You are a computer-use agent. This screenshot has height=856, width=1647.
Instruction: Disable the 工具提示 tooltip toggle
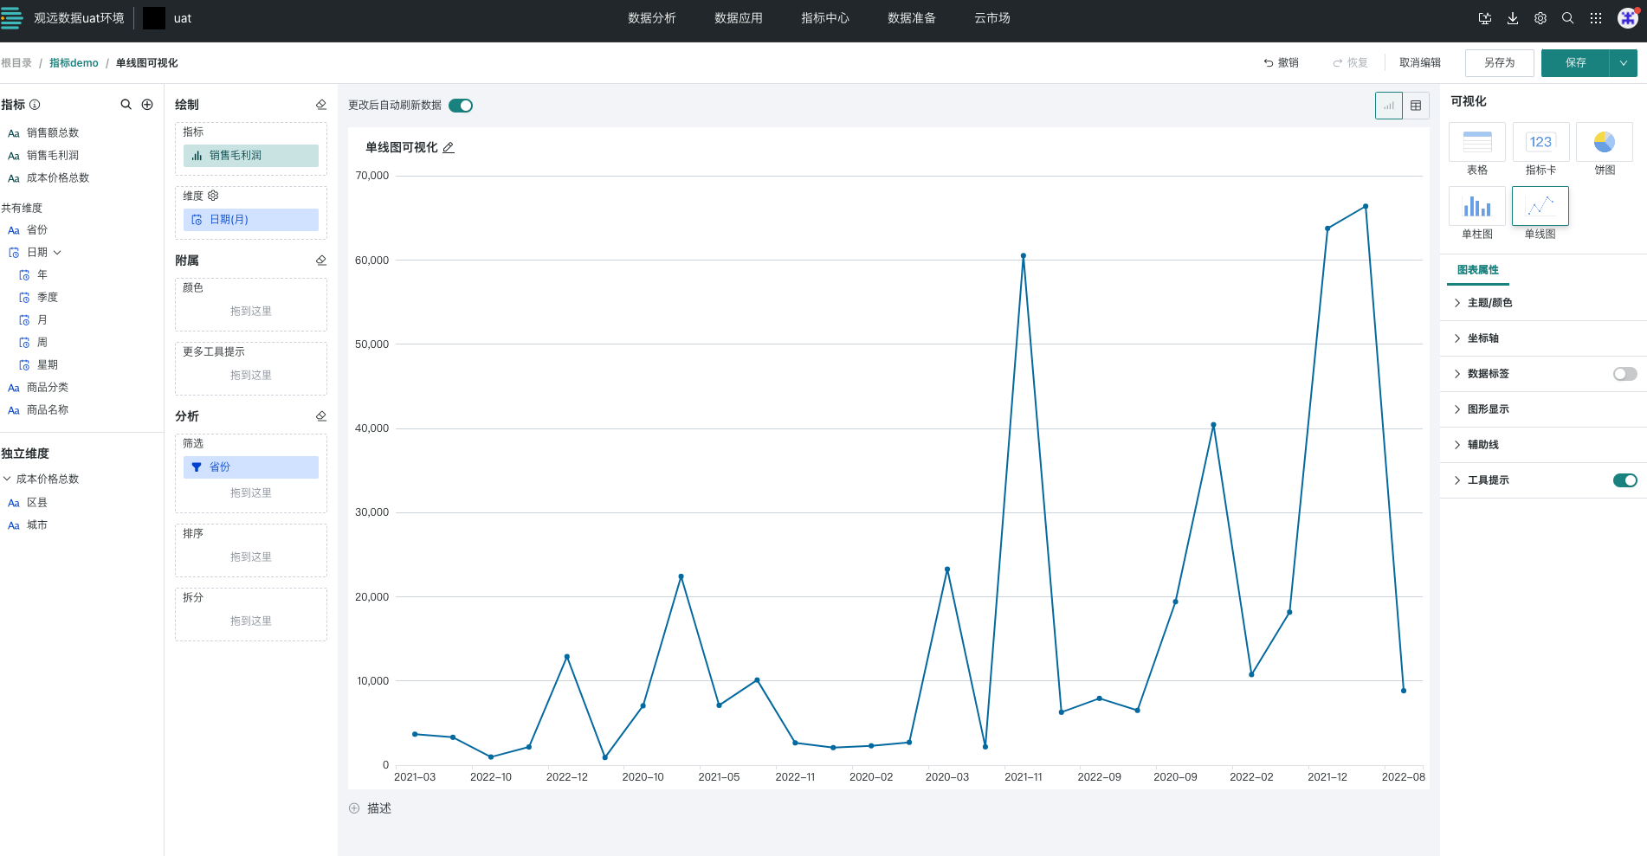pos(1624,480)
